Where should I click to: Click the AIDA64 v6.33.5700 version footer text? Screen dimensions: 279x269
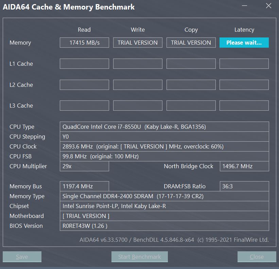pos(174,240)
